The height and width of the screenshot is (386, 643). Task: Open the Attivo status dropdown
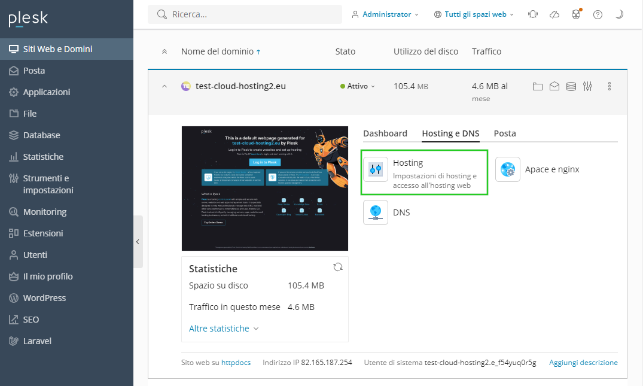358,87
